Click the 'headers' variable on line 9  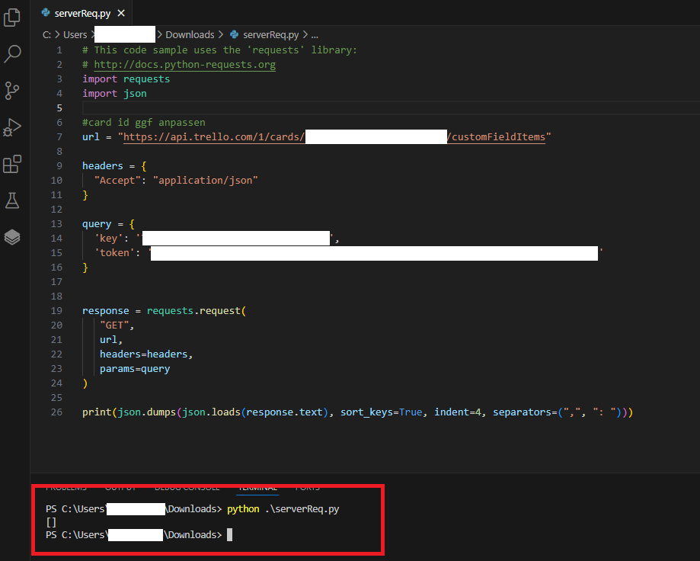[x=102, y=165]
